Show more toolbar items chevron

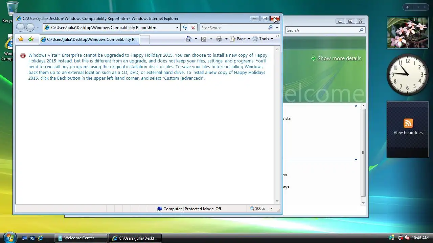tap(278, 36)
